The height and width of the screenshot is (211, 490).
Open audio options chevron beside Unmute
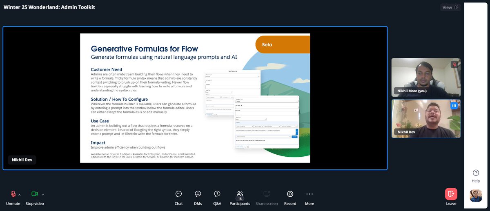coord(20,195)
